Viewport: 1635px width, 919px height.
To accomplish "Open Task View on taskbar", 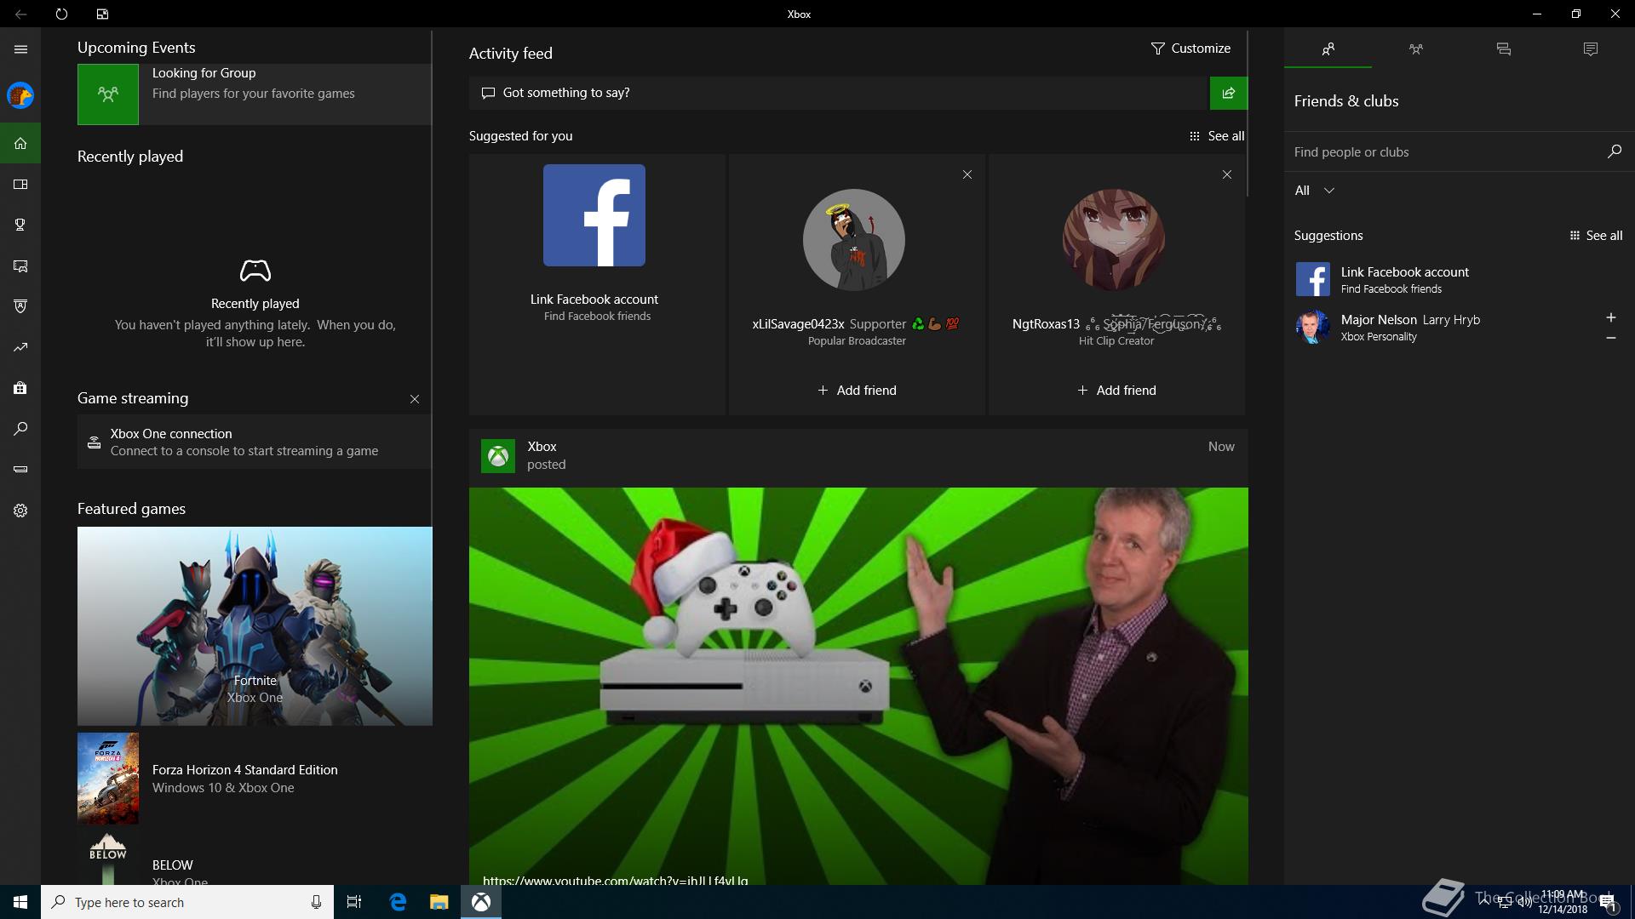I will pos(354,902).
